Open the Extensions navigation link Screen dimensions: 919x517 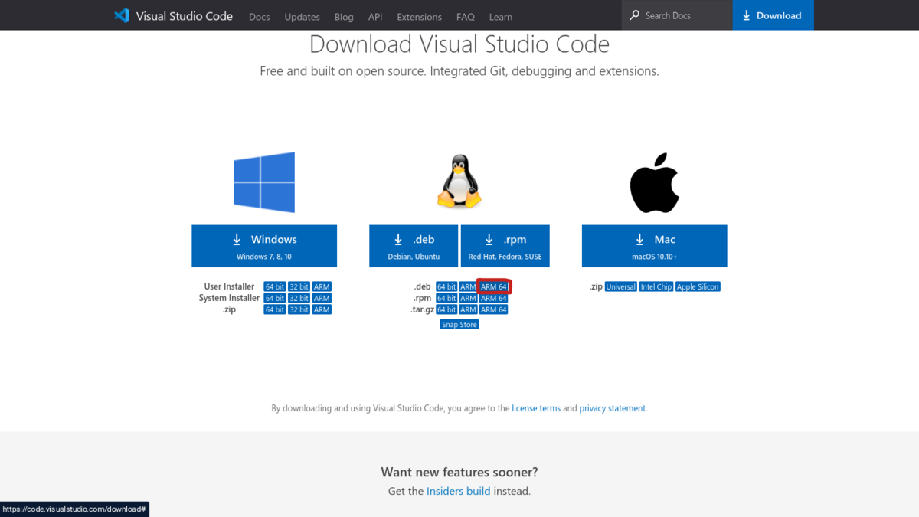[x=419, y=17]
